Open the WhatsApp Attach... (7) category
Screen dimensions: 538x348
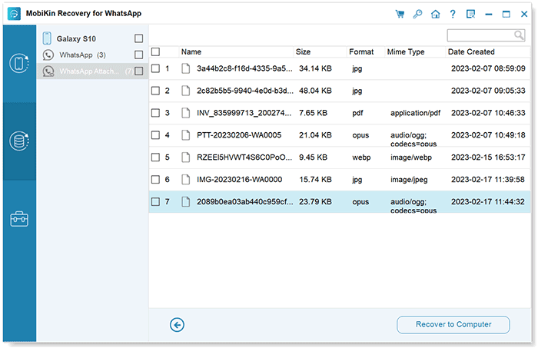(93, 71)
